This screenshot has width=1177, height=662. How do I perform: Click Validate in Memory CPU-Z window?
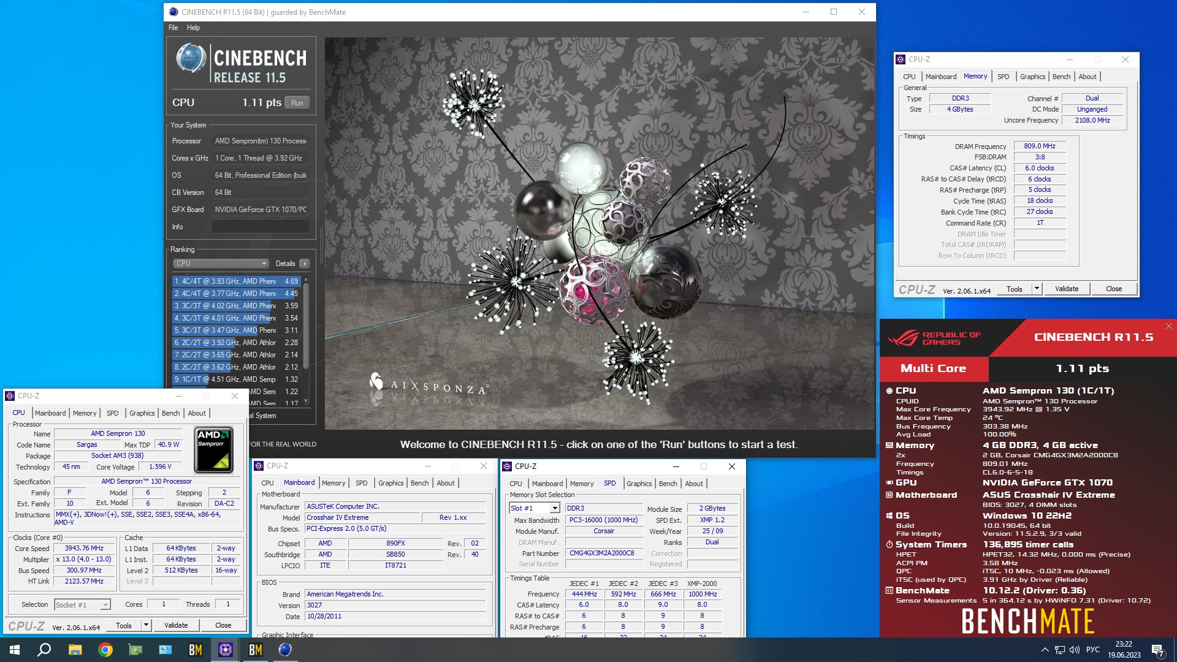click(x=1067, y=289)
